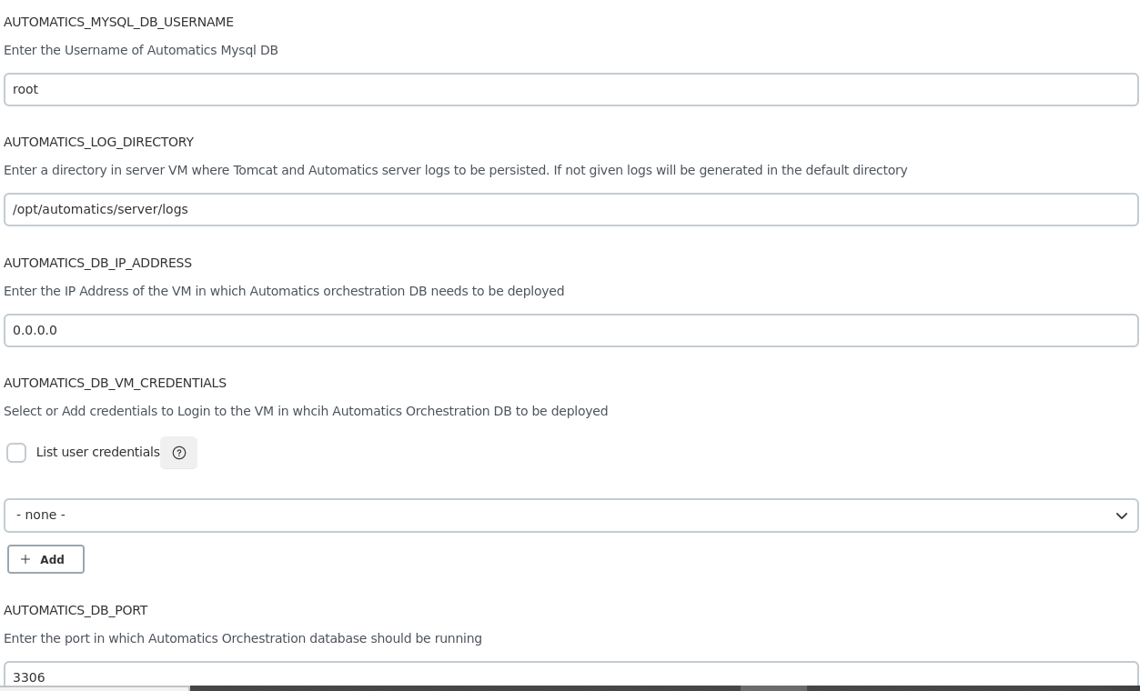Click the DB IP address field showing 0.0.0.0

click(x=570, y=331)
